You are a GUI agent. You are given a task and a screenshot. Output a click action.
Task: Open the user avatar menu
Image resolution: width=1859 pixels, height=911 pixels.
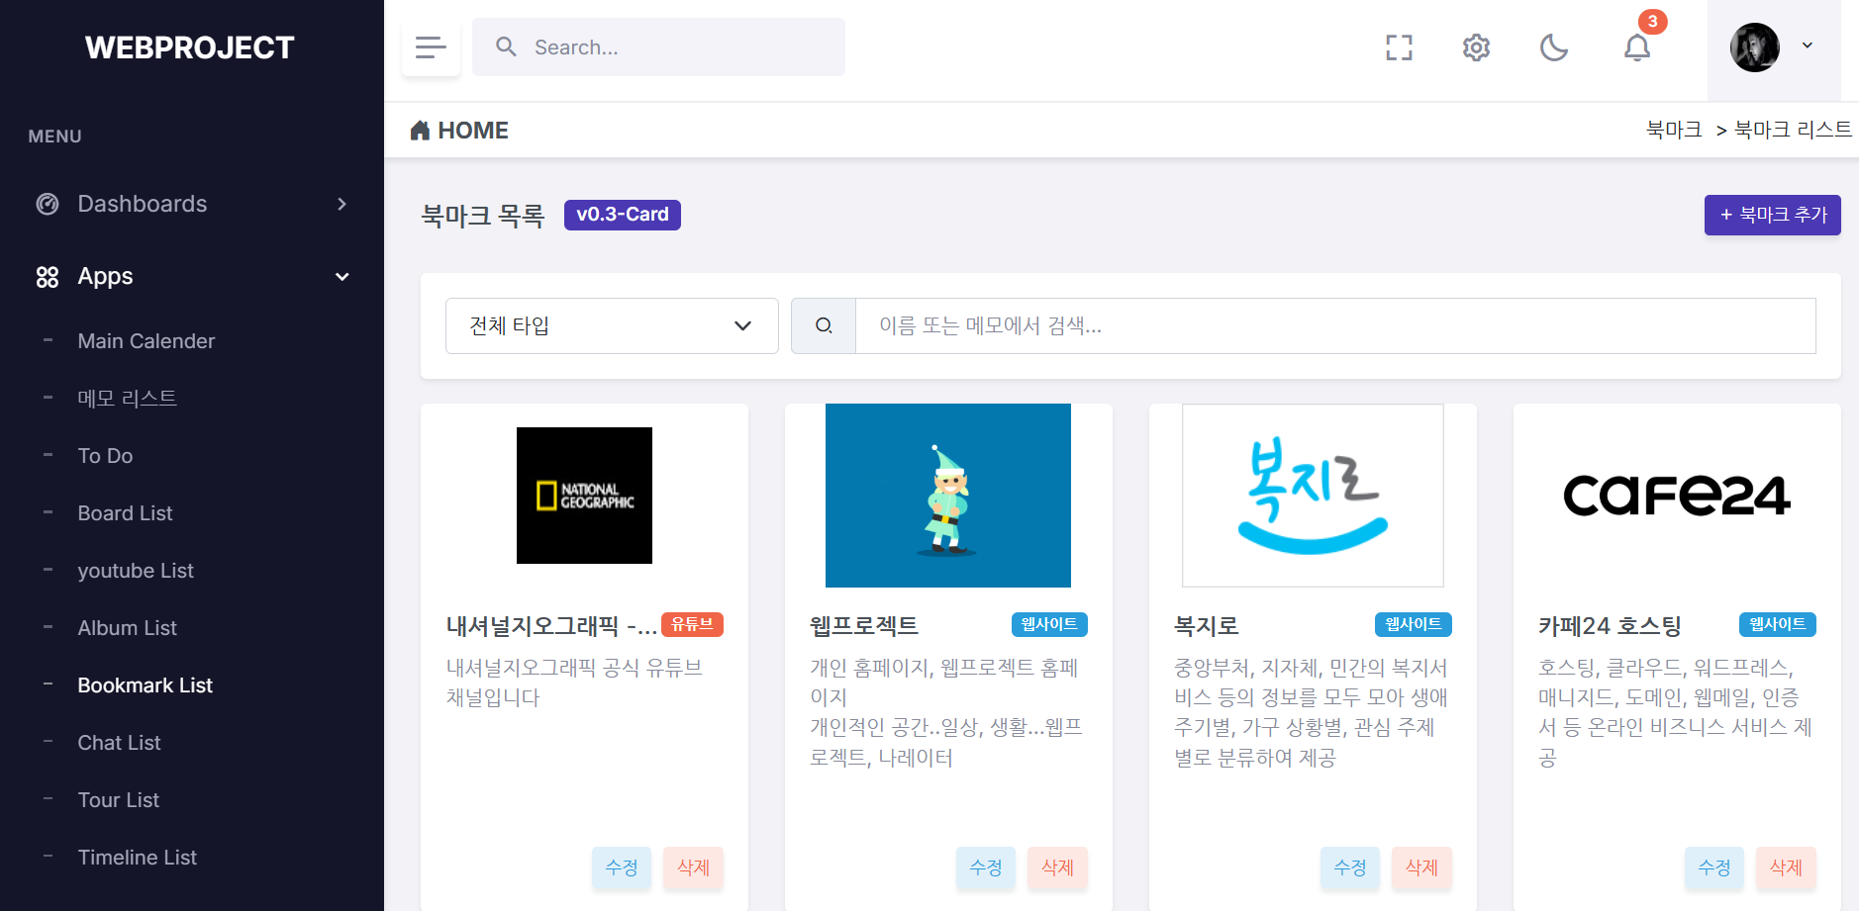(1773, 47)
